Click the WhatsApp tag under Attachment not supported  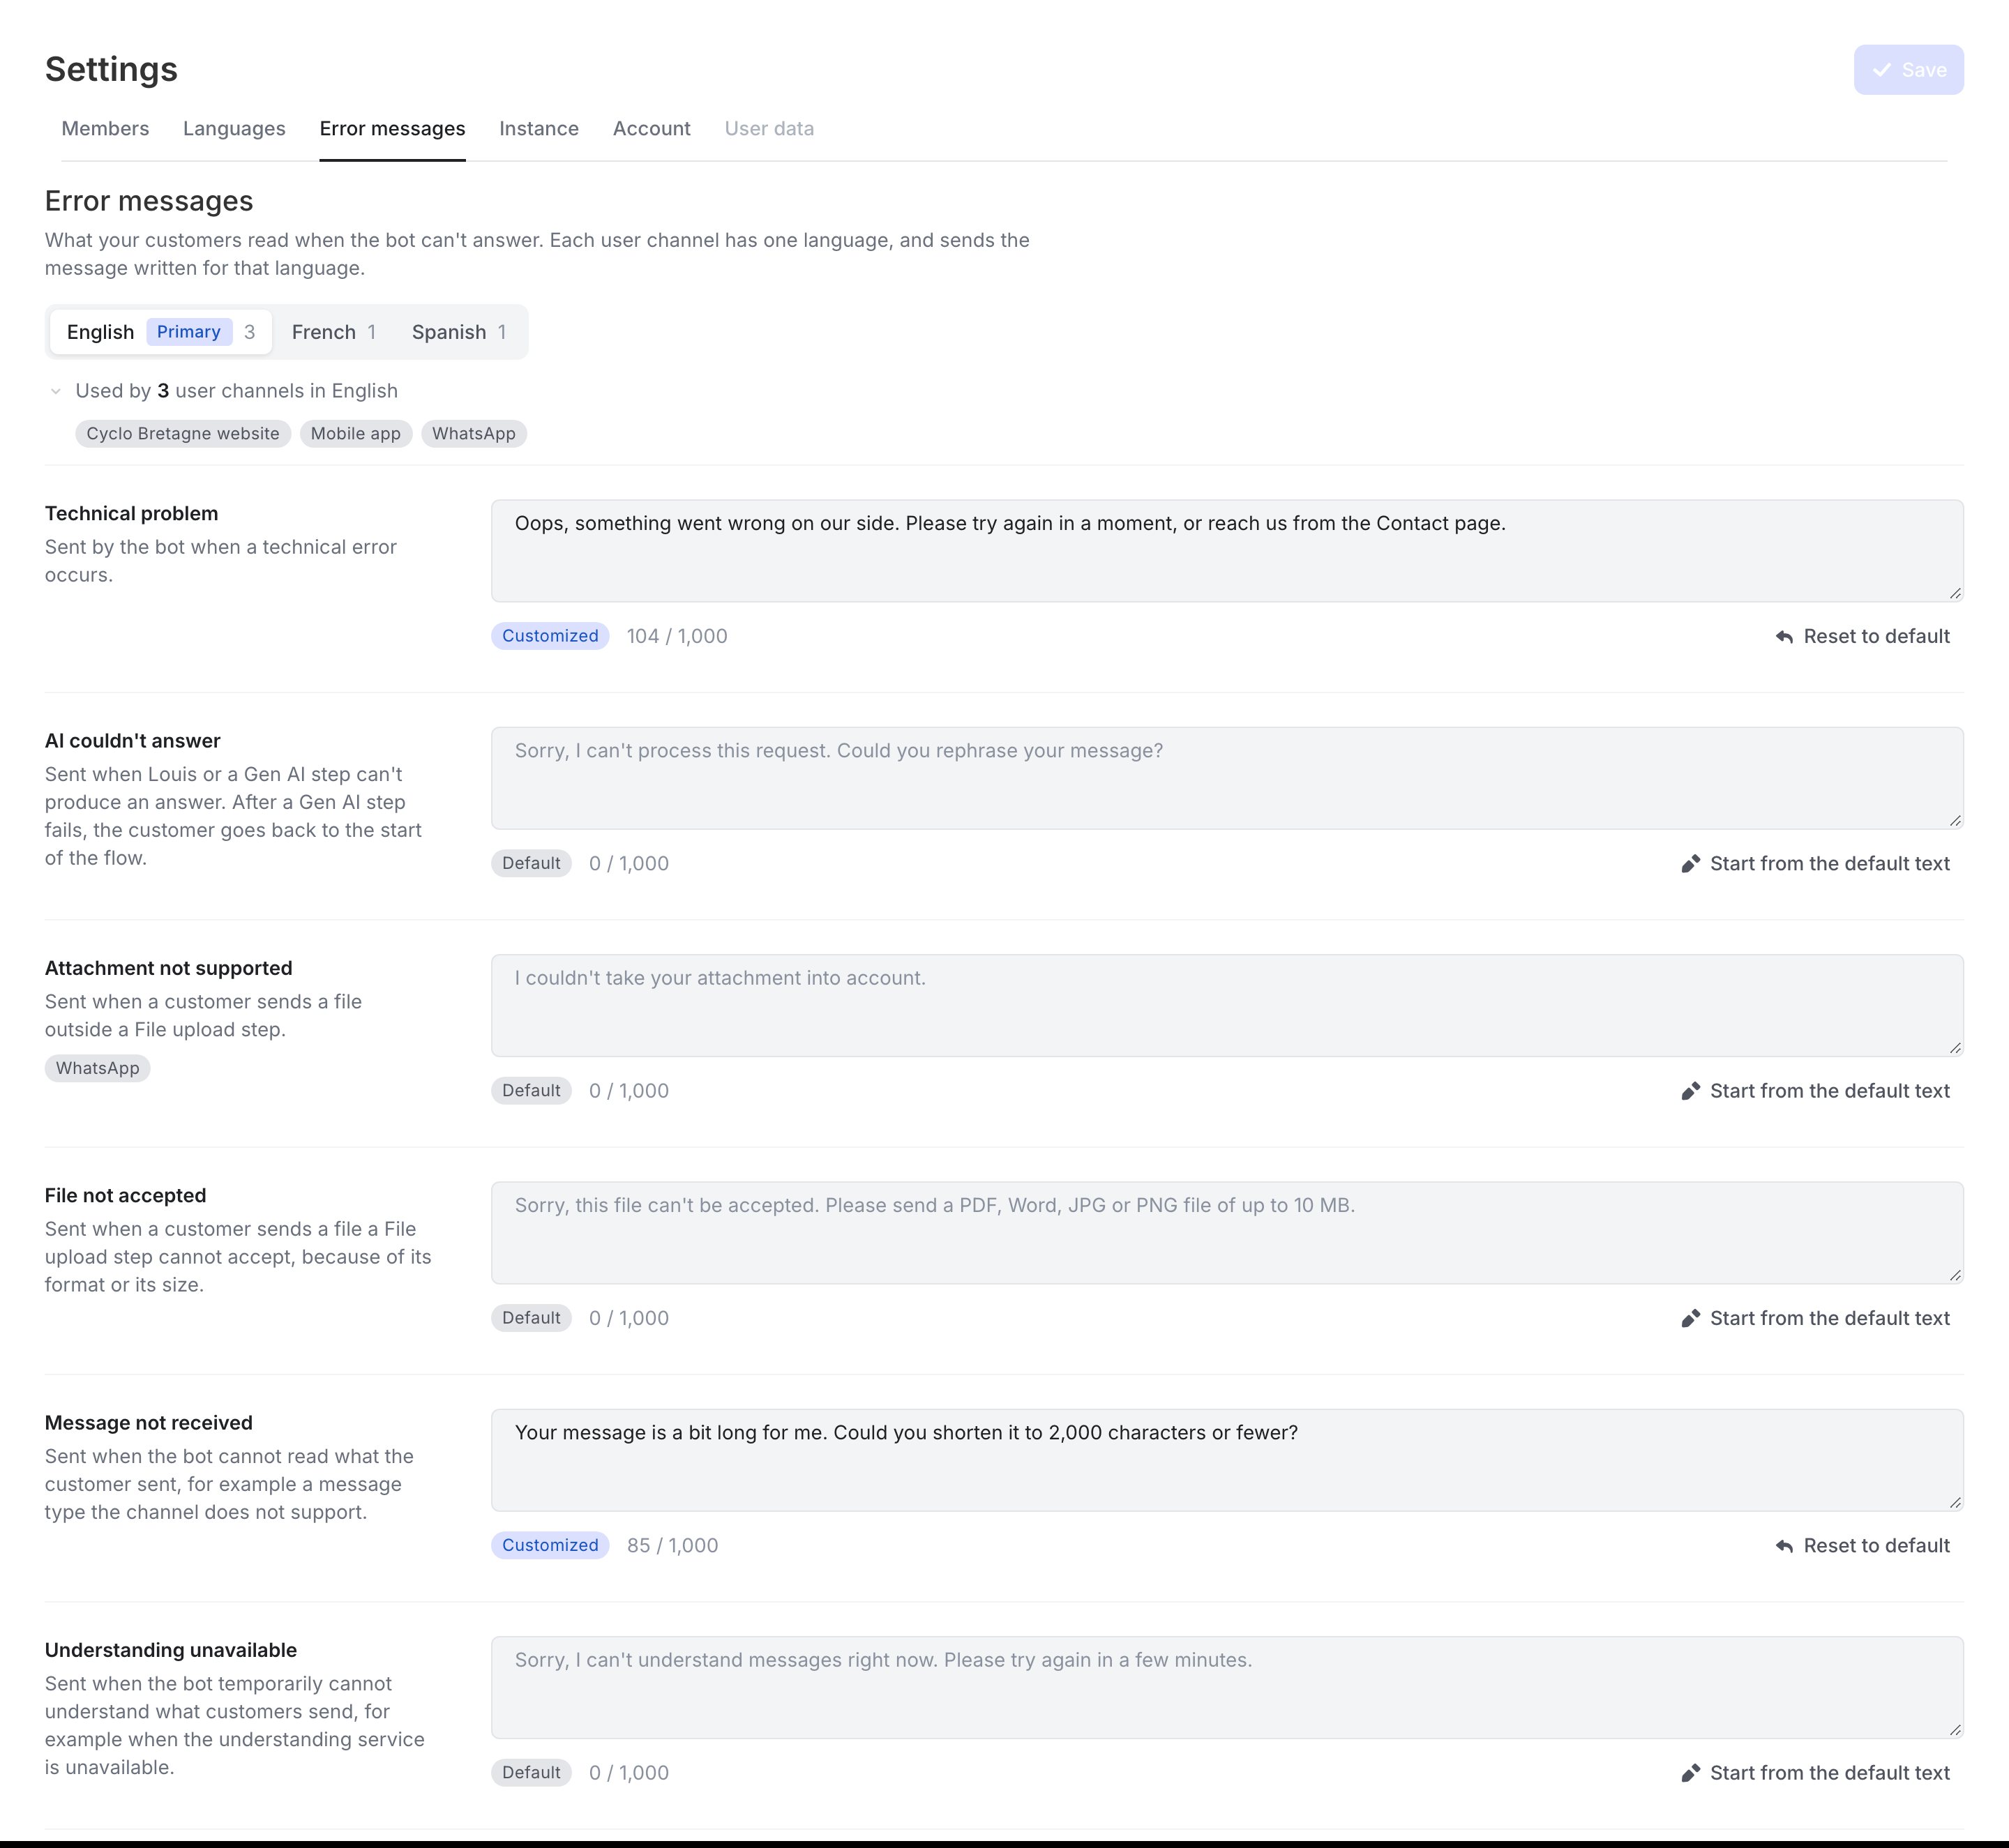click(98, 1068)
